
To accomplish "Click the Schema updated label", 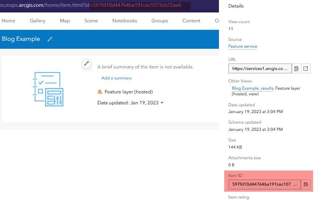I will click(x=245, y=122).
